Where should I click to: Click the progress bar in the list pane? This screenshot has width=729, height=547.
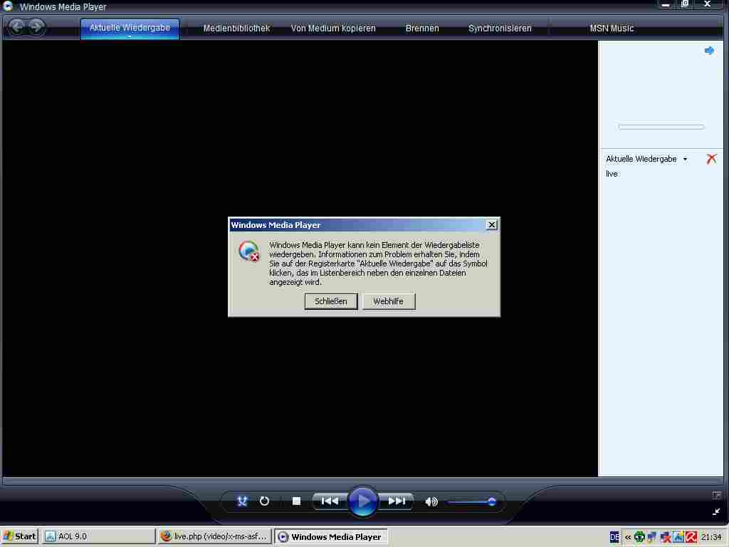point(661,127)
